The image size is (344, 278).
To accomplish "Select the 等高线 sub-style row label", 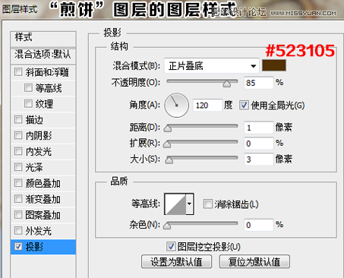I will 49,88.
